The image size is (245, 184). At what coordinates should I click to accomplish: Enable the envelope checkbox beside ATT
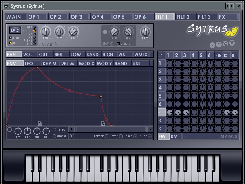pos(10,130)
